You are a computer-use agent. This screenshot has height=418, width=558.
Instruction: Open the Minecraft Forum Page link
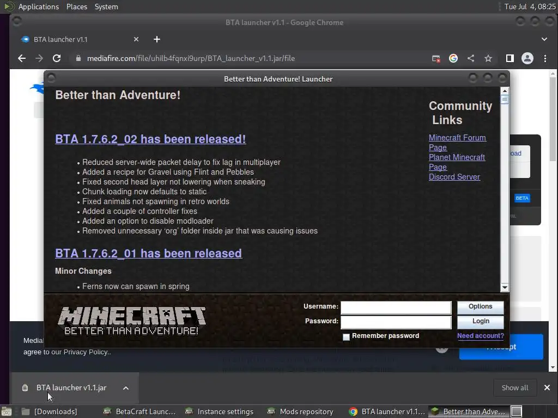click(457, 143)
